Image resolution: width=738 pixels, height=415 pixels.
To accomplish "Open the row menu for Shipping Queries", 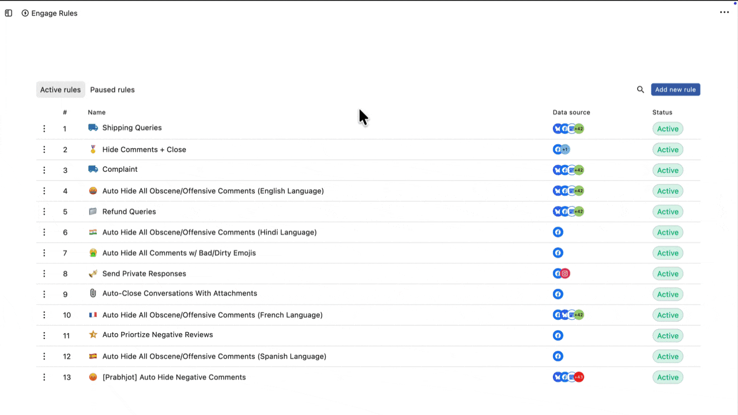I will point(44,129).
